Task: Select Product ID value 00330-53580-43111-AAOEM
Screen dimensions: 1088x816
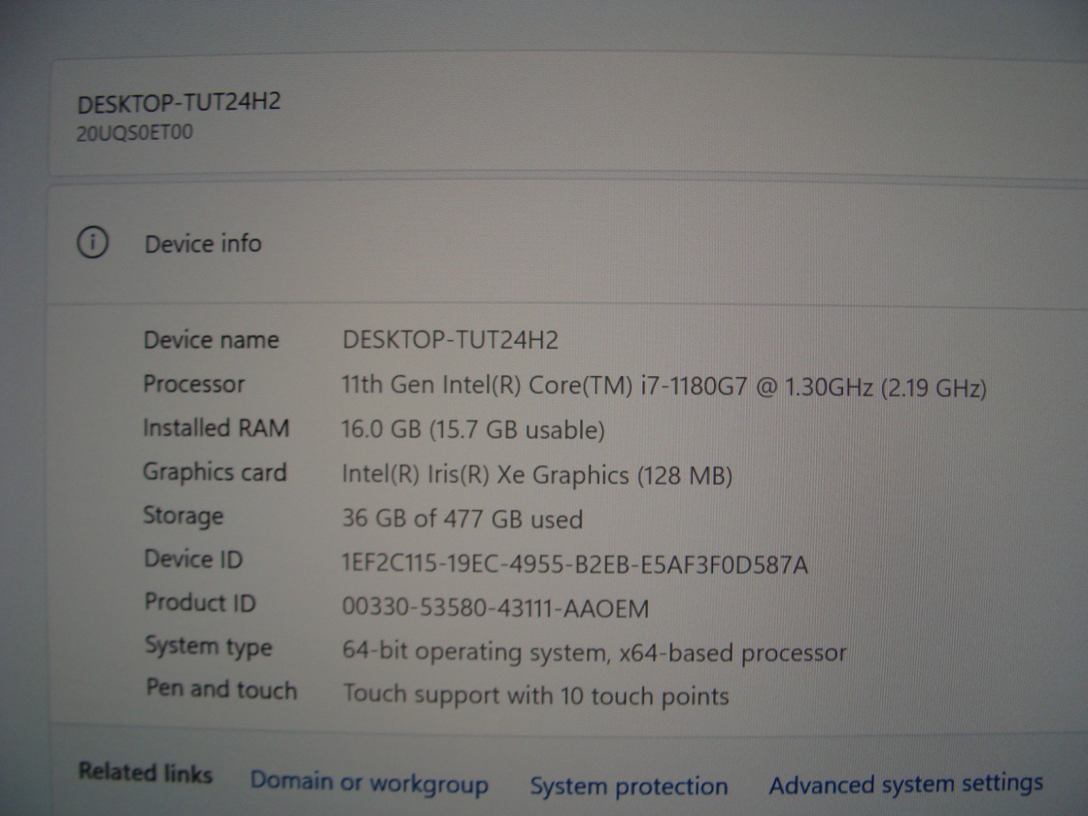Action: click(496, 607)
